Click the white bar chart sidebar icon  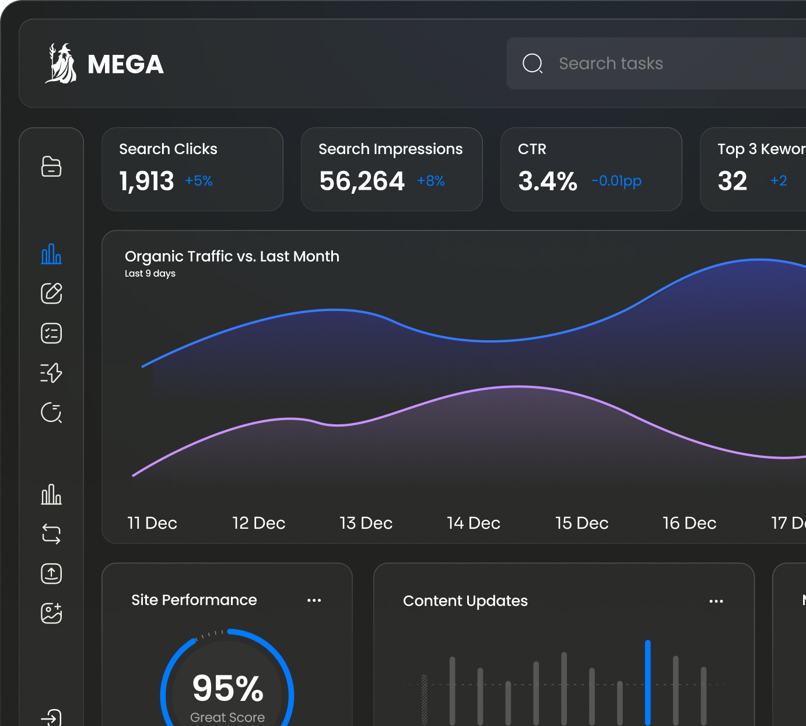click(51, 494)
